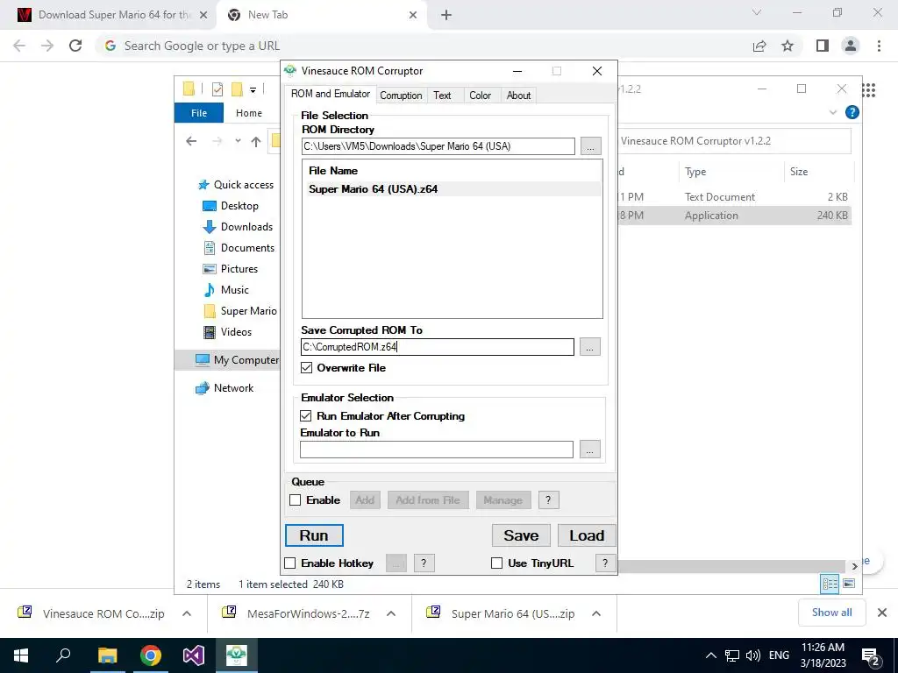Open the File menu in File Explorer
This screenshot has height=673, width=898.
(199, 113)
